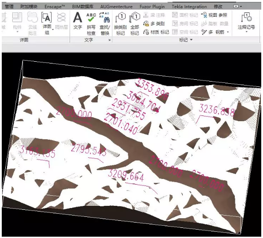
Task: Open the 附加模块 ribbon tab
Action: [29, 7]
